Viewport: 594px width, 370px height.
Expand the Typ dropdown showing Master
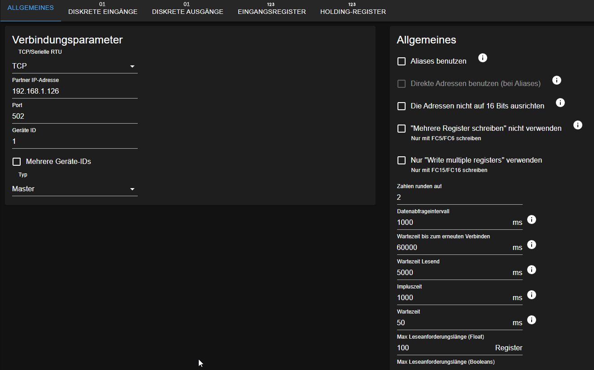click(74, 189)
